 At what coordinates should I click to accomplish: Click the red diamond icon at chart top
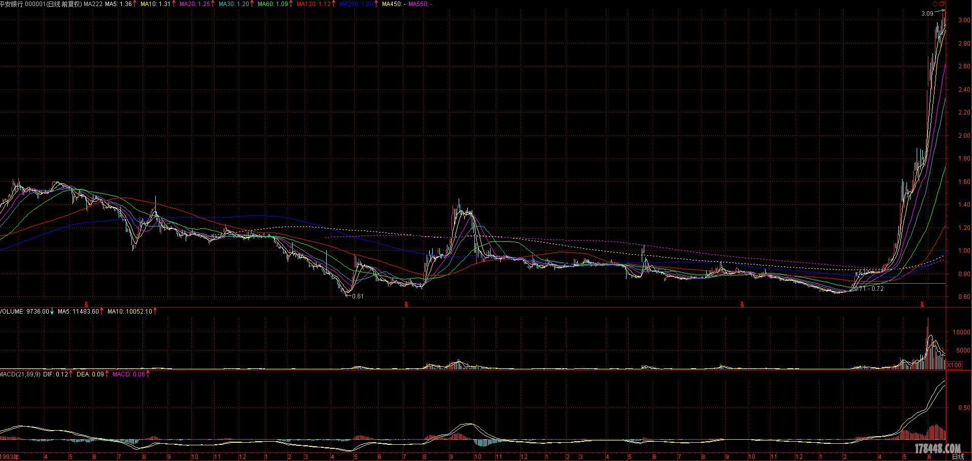[935, 4]
